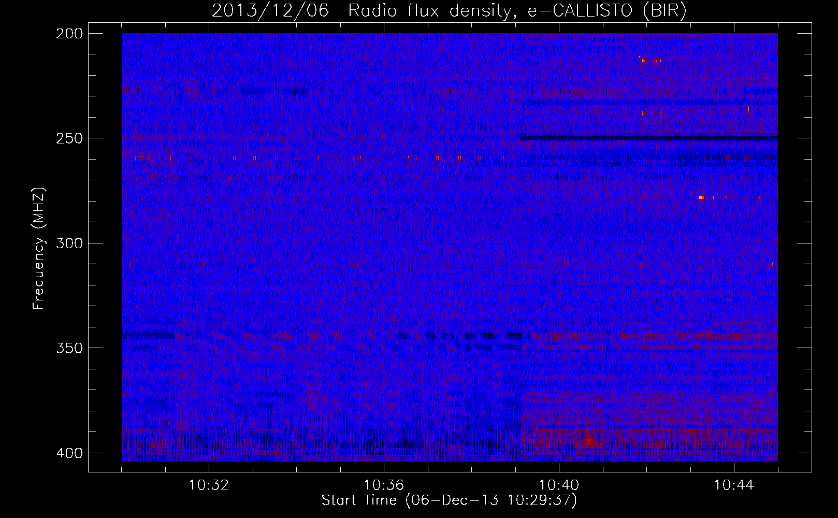Click the '10:44' time tick label
838x518 pixels.
(734, 485)
